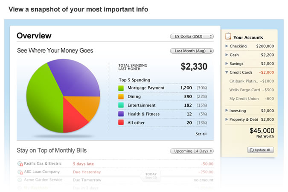The width and height of the screenshot is (288, 192).
Task: Click the Due Yesterday status text
Action: 87,172
